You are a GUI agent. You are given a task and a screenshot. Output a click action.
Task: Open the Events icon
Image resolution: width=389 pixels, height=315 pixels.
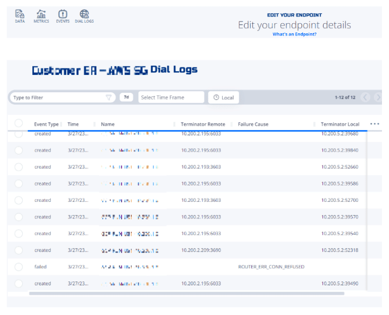pyautogui.click(x=63, y=15)
